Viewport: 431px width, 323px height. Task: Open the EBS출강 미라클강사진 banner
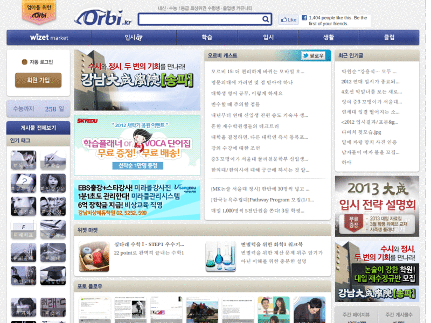(137, 200)
